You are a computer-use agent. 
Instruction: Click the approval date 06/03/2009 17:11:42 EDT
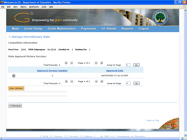(115, 76)
